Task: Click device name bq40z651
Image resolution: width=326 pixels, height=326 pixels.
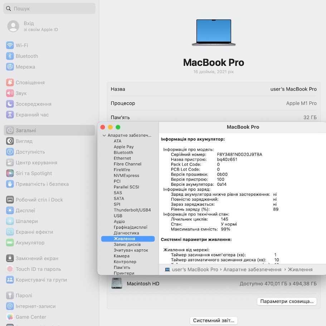Action: [x=227, y=160]
